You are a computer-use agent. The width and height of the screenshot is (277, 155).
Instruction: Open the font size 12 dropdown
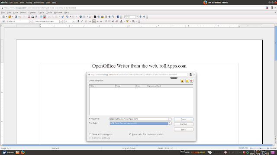click(x=74, y=21)
